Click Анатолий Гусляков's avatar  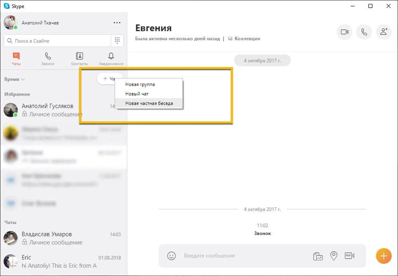pos(11,110)
